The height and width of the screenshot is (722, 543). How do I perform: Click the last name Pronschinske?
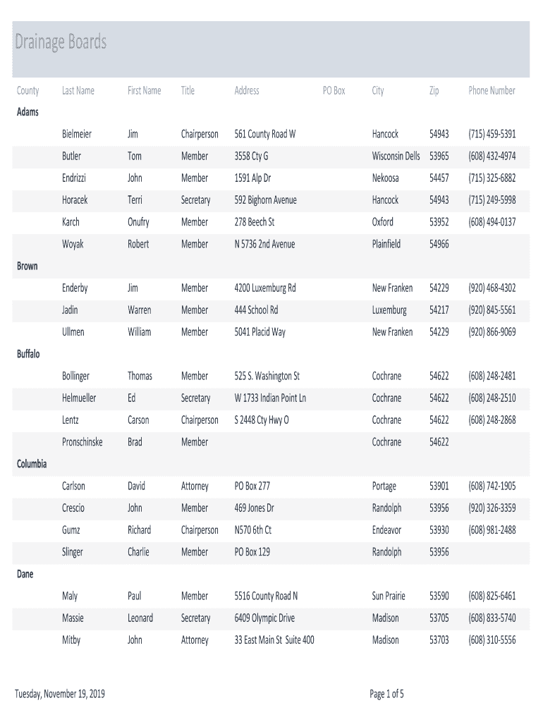[82, 442]
